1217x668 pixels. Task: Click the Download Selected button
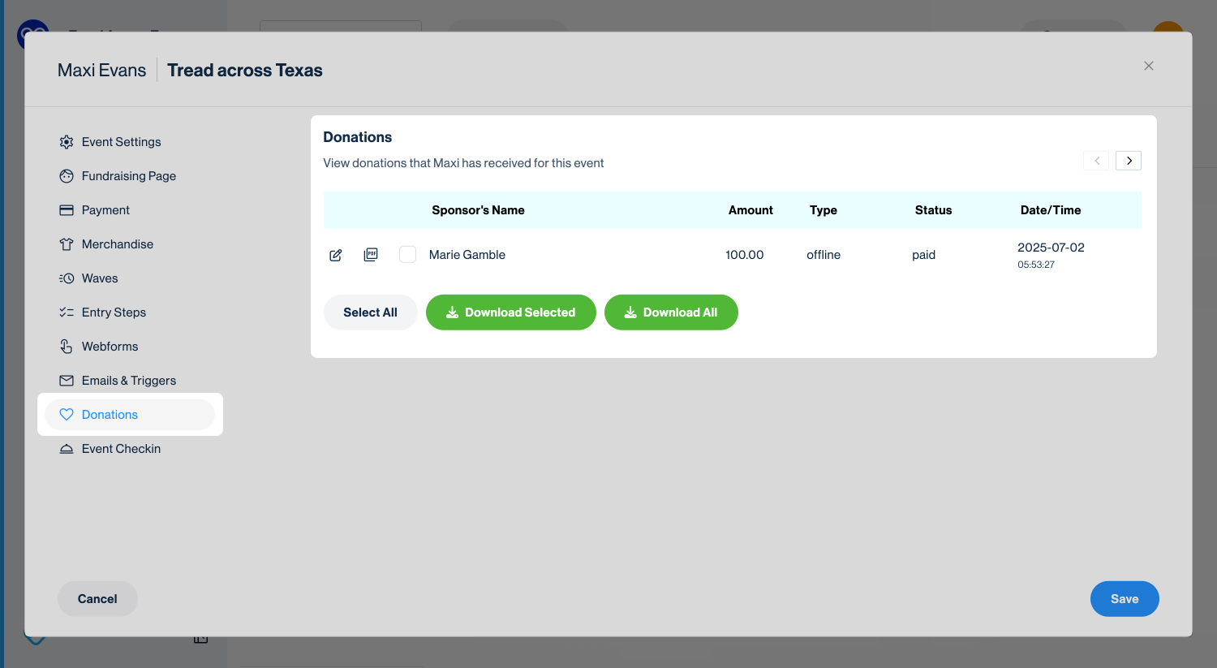click(510, 312)
